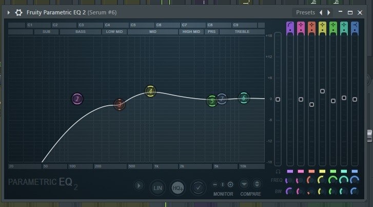The image size is (373, 207).
Task: Toggle the headphones band solo icon
Action: 278,172
